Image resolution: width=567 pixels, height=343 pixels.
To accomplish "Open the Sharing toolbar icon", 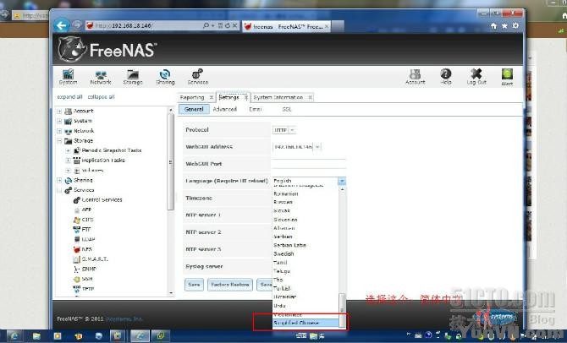I will (x=165, y=77).
